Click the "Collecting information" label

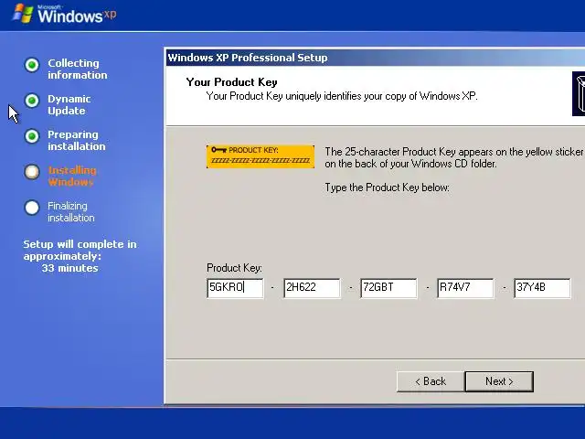click(77, 70)
